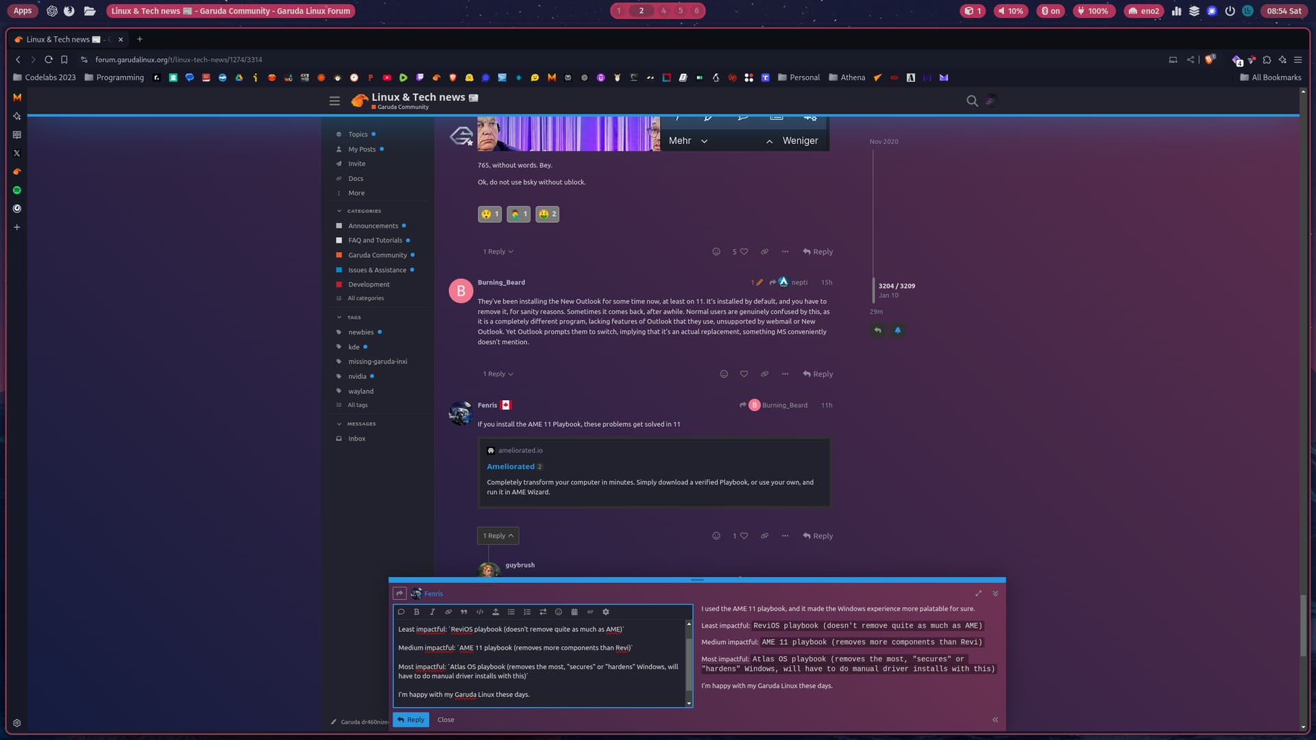Collapse 1 Reply under Fenris post
This screenshot has width=1316, height=740.
pos(498,536)
